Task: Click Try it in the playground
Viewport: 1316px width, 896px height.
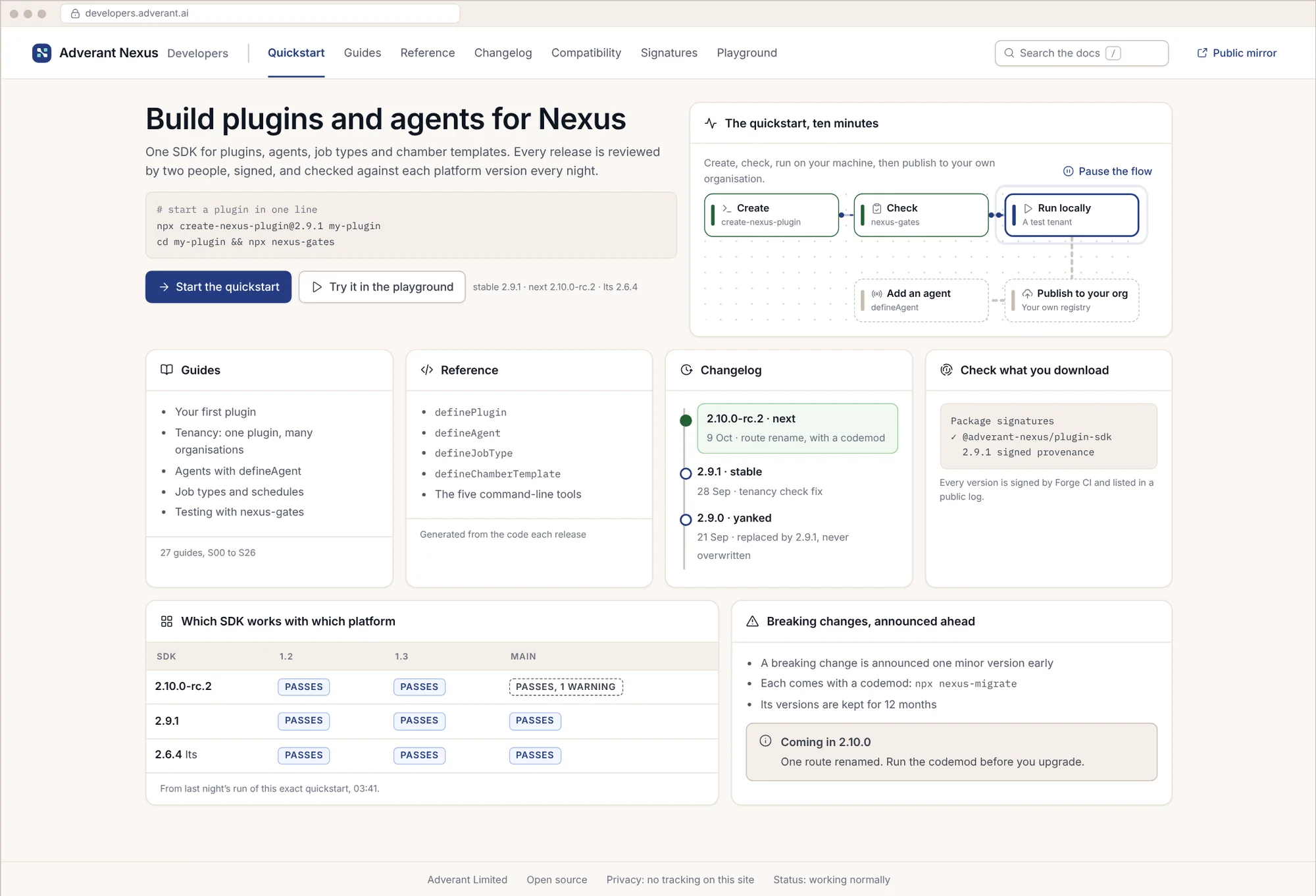Action: pyautogui.click(x=382, y=287)
